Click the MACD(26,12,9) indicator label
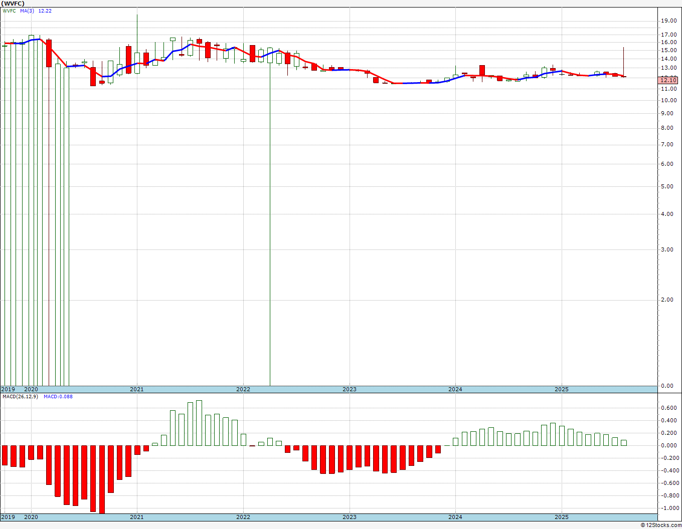The height and width of the screenshot is (529, 682). [x=19, y=397]
